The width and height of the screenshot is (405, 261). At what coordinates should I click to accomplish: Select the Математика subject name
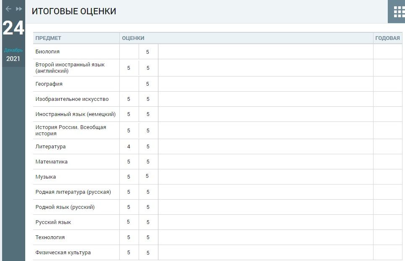tap(51, 162)
